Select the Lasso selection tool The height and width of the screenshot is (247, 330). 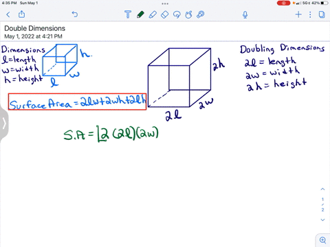177,14
